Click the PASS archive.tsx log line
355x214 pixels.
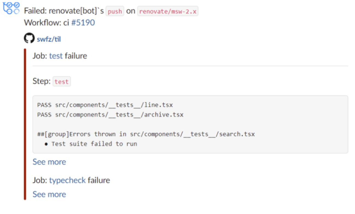pos(110,115)
